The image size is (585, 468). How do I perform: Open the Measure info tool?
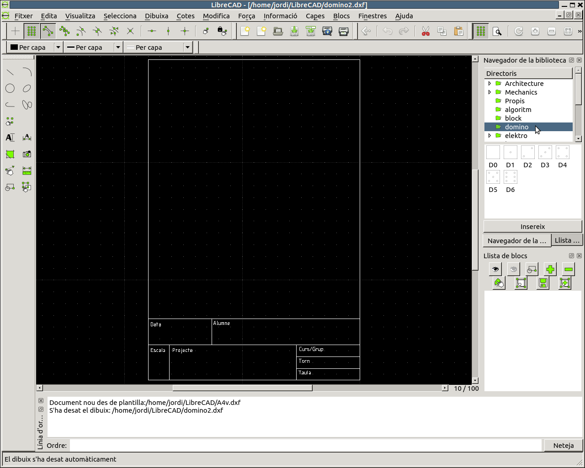27,170
